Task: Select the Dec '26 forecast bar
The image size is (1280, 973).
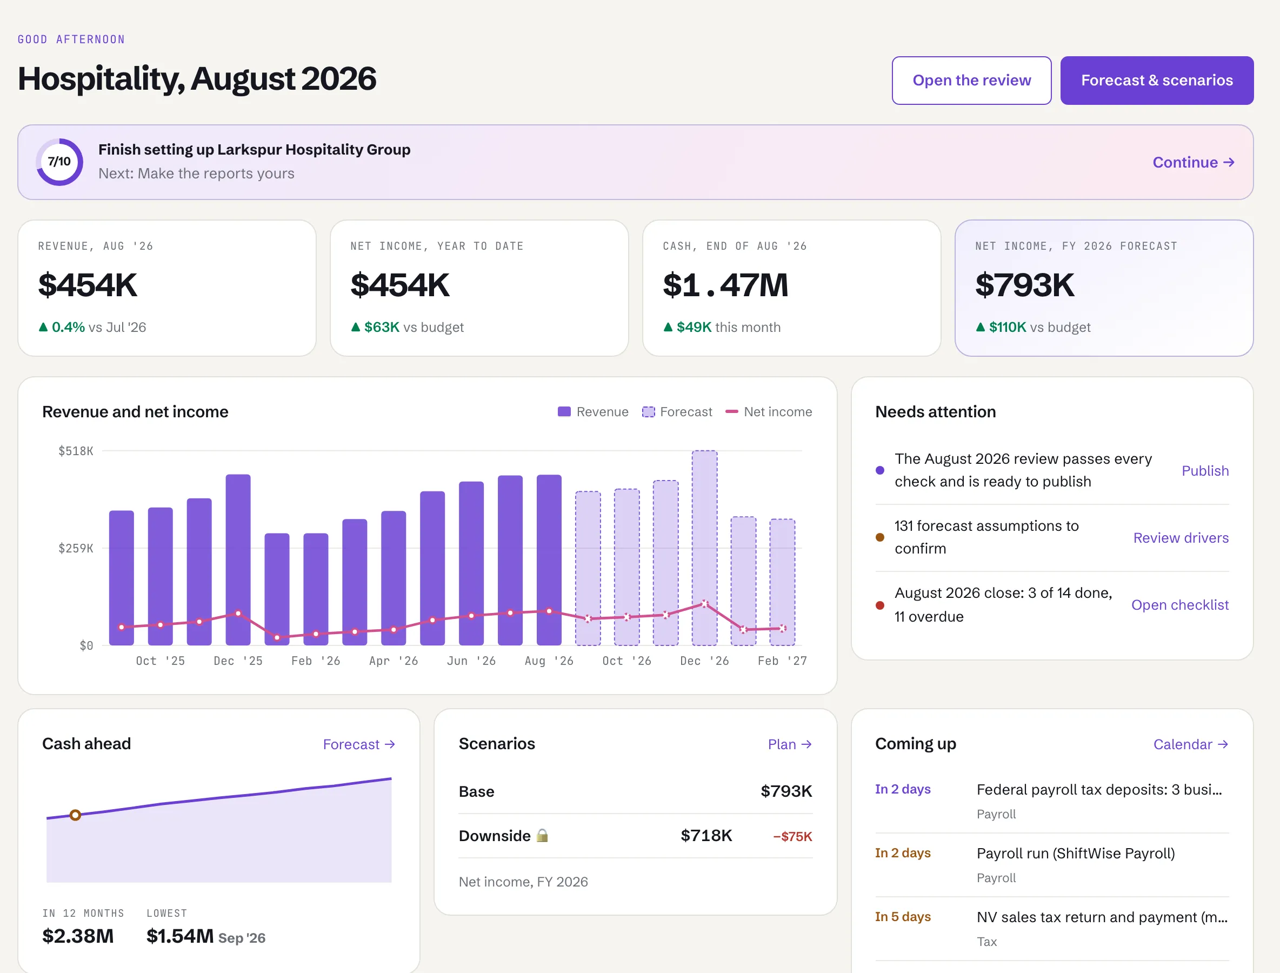Action: point(704,548)
